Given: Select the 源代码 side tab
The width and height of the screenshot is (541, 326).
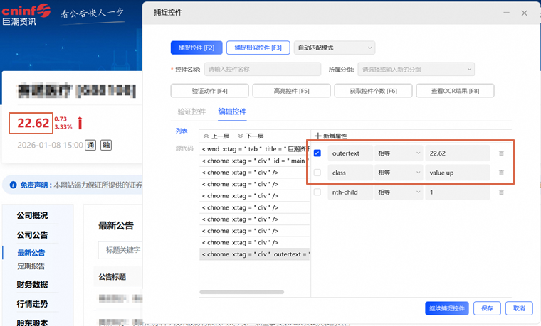Looking at the screenshot, I should [184, 148].
